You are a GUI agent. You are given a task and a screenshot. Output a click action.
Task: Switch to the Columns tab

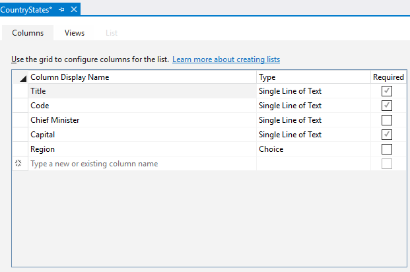[x=28, y=32]
